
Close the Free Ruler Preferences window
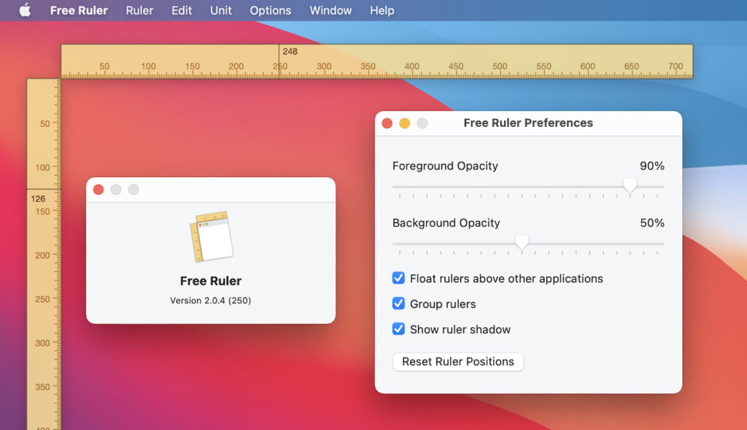387,124
